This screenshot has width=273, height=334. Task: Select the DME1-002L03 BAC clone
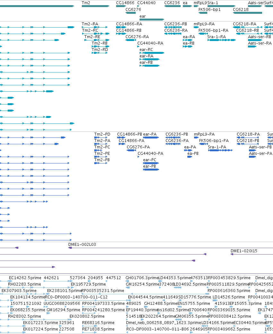click(170, 248)
